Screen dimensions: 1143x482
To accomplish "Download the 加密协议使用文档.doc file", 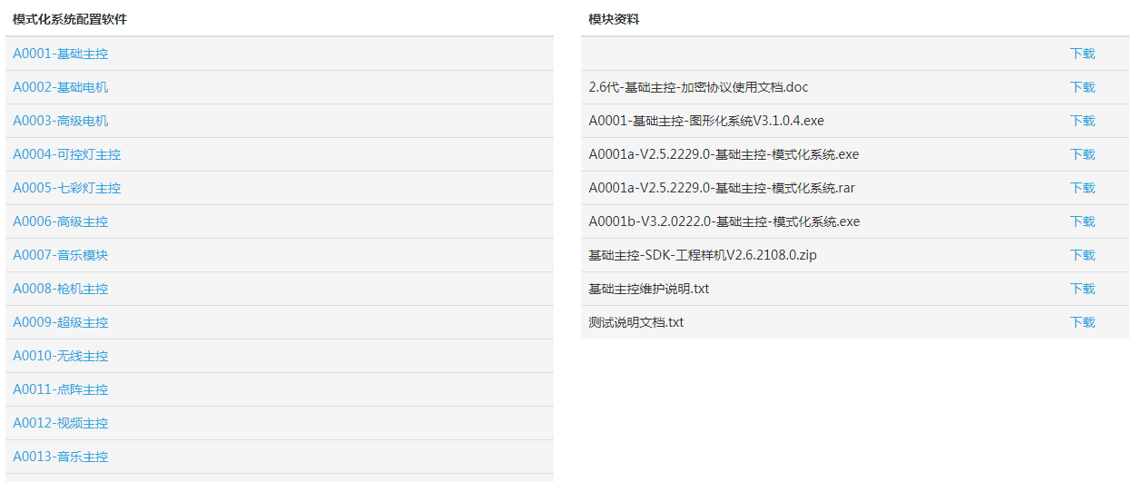I will (1082, 87).
